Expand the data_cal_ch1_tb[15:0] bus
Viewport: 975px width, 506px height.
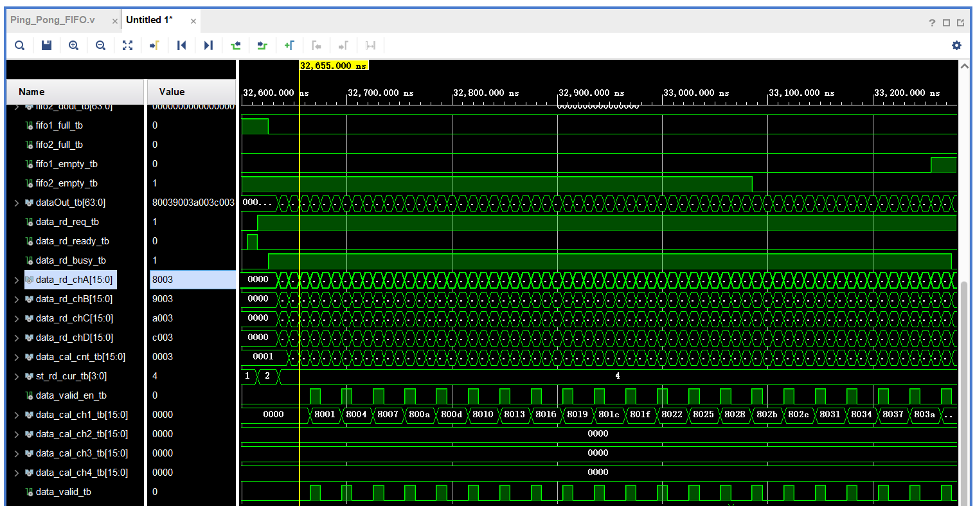click(x=17, y=415)
